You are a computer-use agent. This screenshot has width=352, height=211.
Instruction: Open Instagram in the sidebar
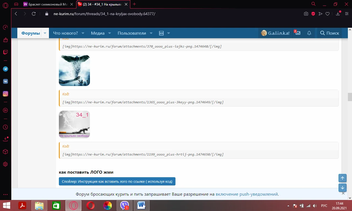(x=5, y=94)
